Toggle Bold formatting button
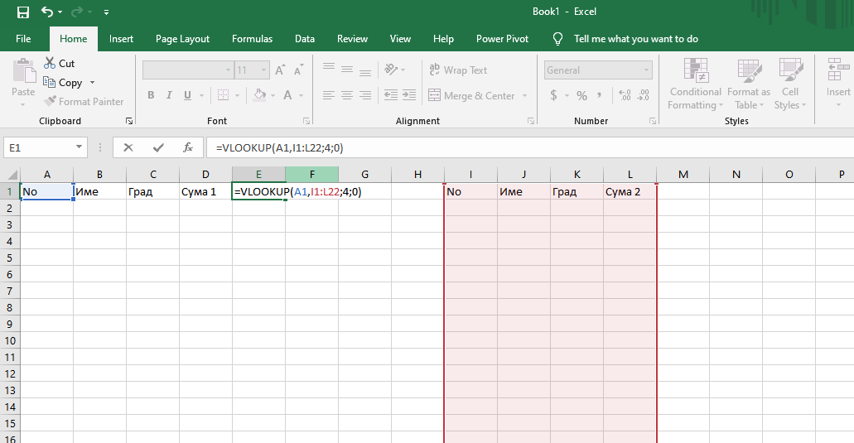Image resolution: width=854 pixels, height=443 pixels. coord(151,95)
